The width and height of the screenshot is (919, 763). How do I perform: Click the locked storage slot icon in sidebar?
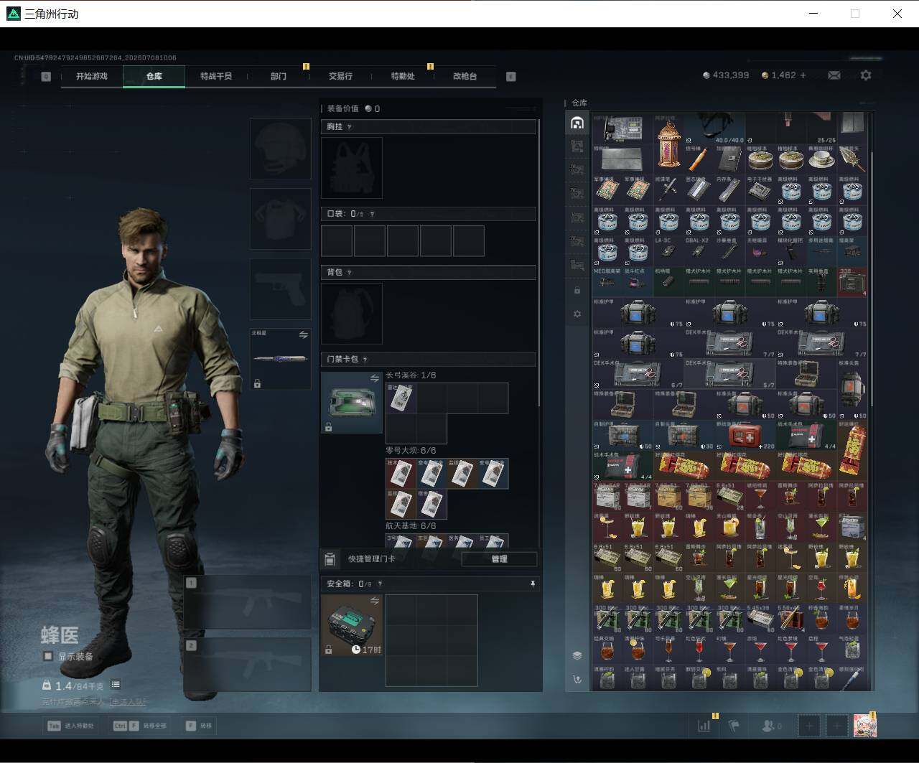point(577,291)
